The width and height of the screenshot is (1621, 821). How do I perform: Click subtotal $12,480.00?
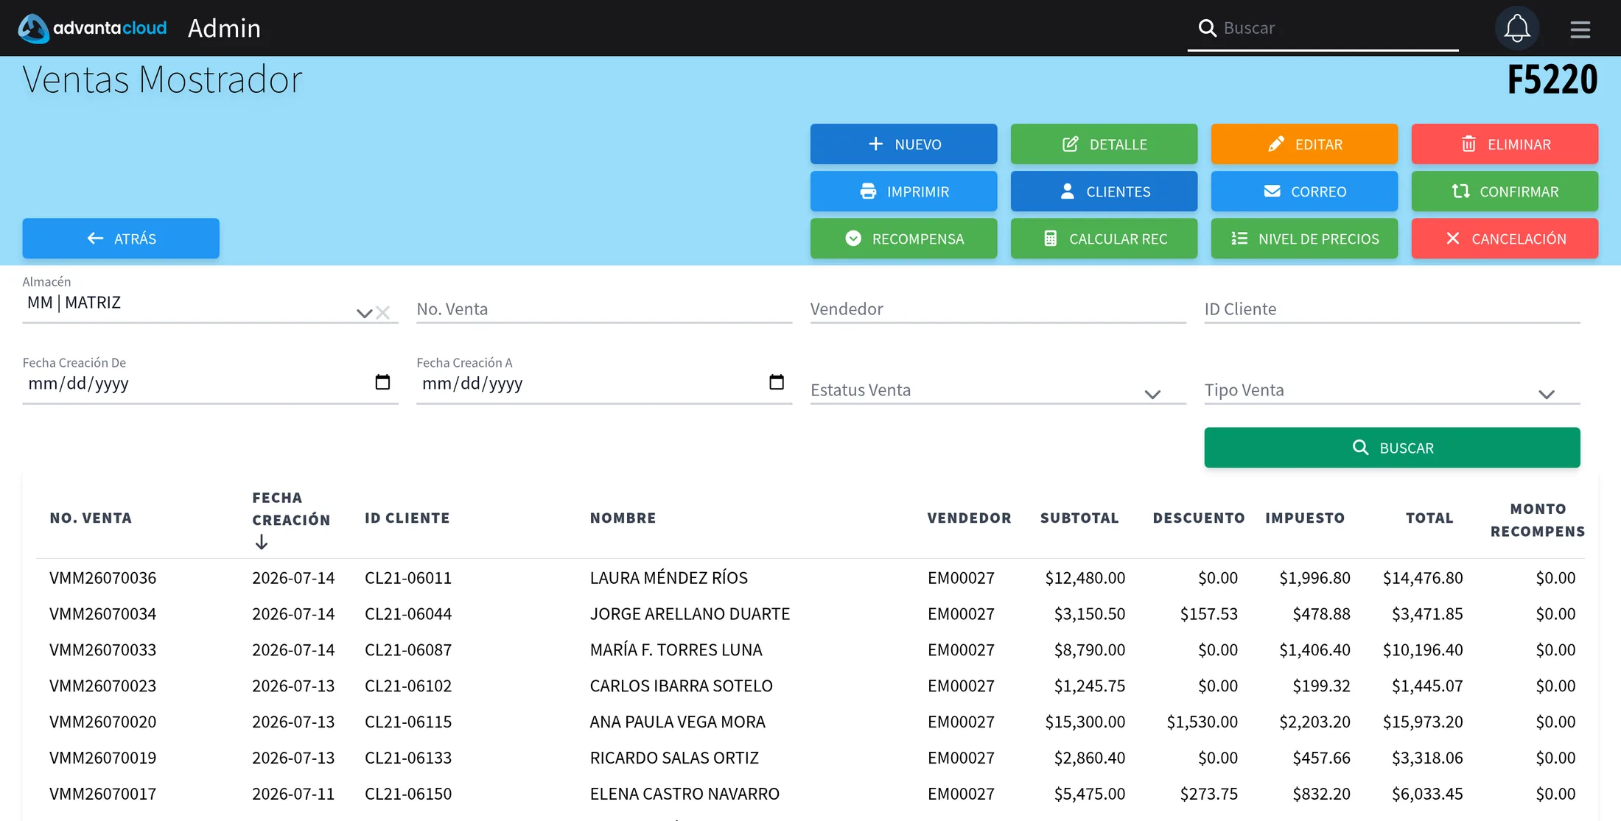(x=1085, y=578)
